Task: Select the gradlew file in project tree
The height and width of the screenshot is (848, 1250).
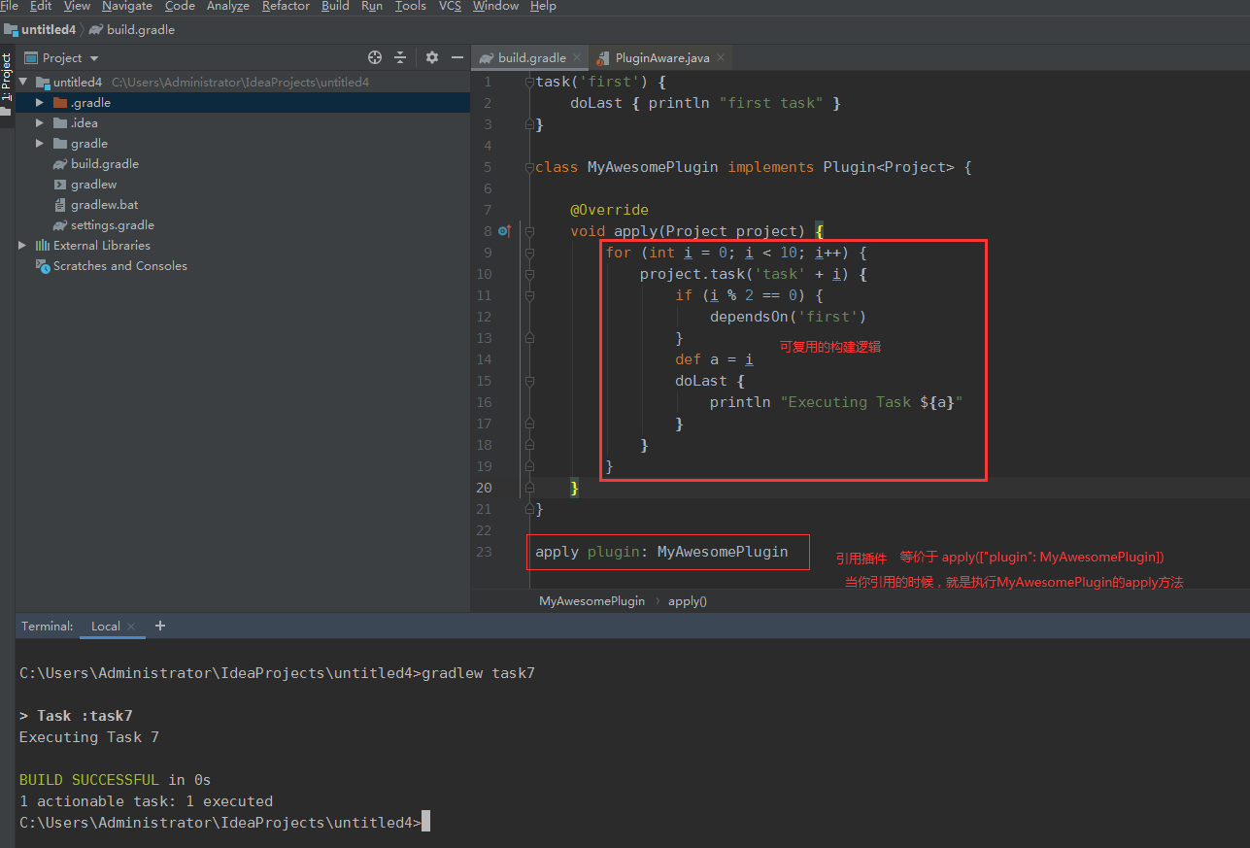Action: coord(93,185)
